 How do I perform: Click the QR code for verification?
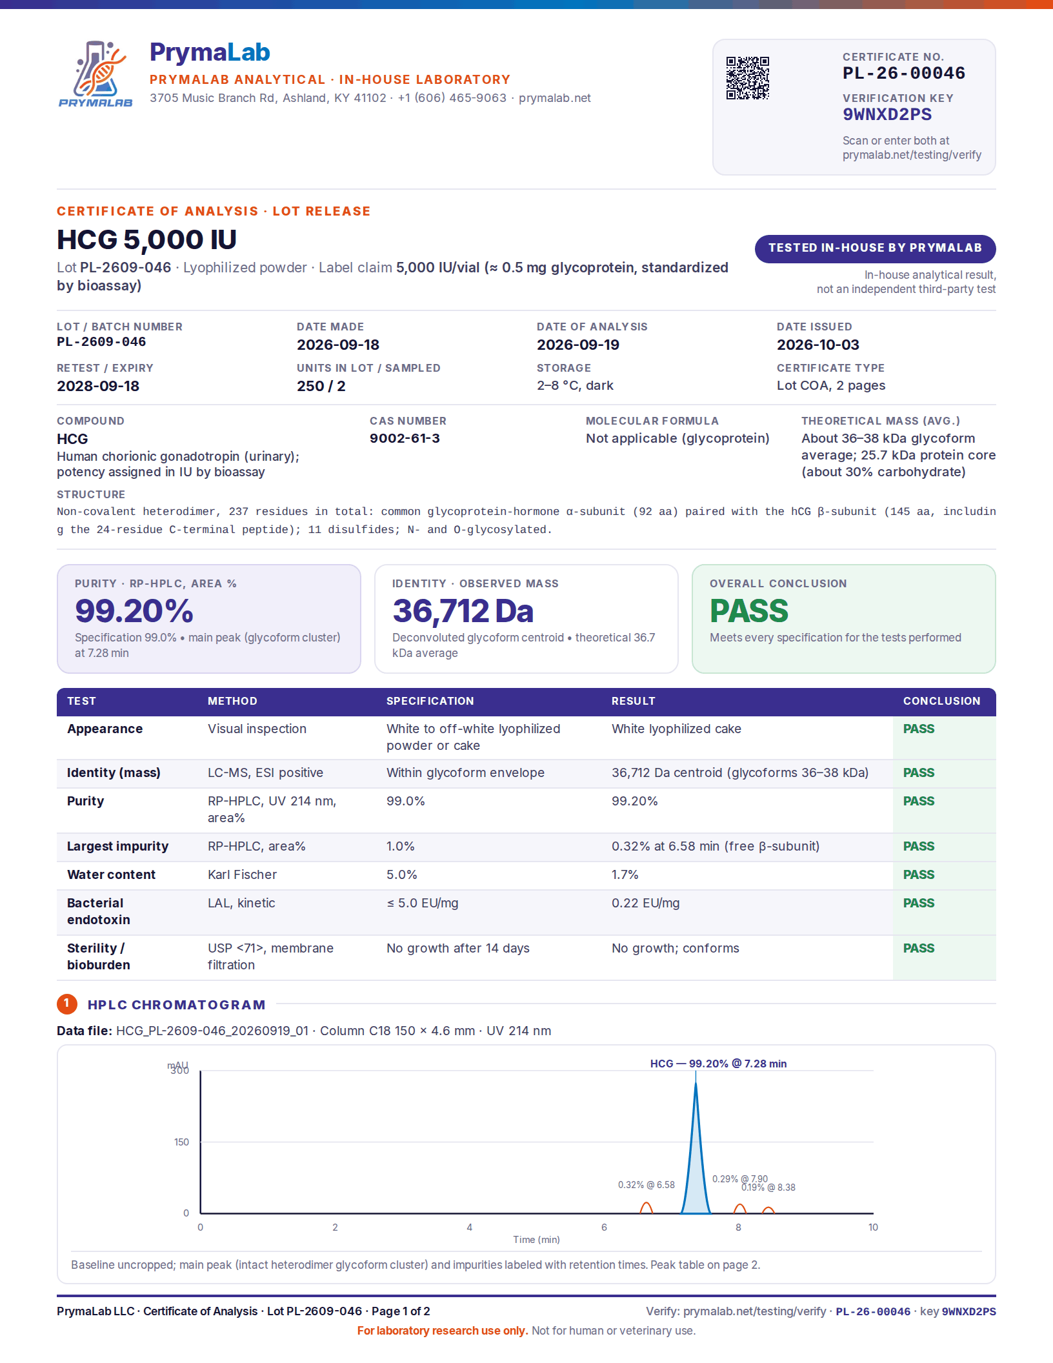[748, 78]
